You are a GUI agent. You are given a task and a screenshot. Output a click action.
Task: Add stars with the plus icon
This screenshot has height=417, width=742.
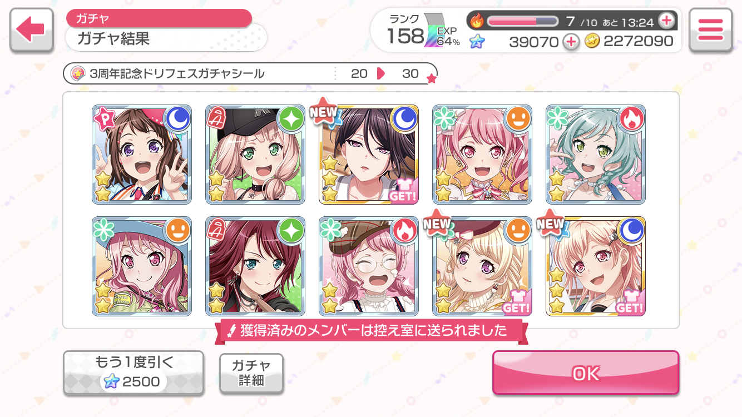[x=571, y=41]
